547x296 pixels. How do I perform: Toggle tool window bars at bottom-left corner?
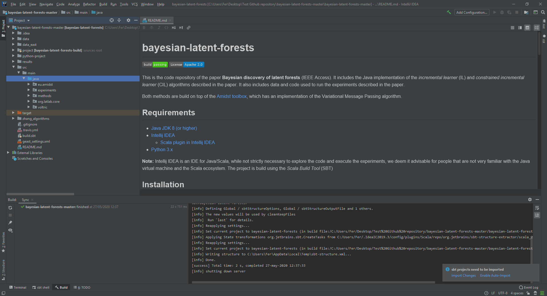3,293
